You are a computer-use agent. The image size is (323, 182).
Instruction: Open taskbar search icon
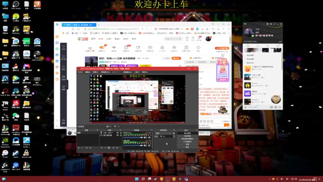tap(143, 179)
